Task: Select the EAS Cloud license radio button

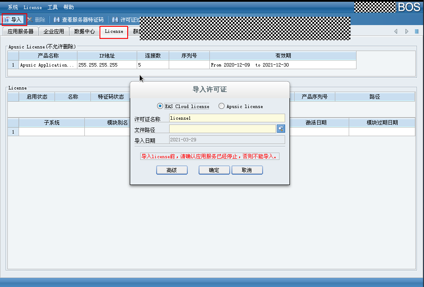Action: pyautogui.click(x=160, y=106)
